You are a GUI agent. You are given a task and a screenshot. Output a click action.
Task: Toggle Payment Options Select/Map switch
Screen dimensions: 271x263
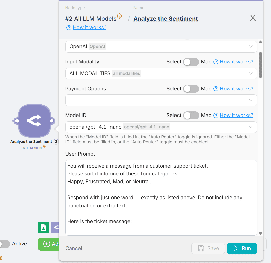click(191, 89)
